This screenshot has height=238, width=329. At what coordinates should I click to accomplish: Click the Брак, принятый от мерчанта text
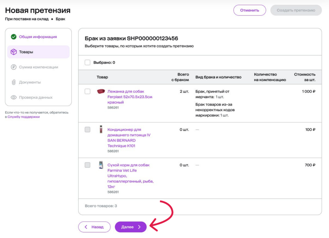point(212,94)
